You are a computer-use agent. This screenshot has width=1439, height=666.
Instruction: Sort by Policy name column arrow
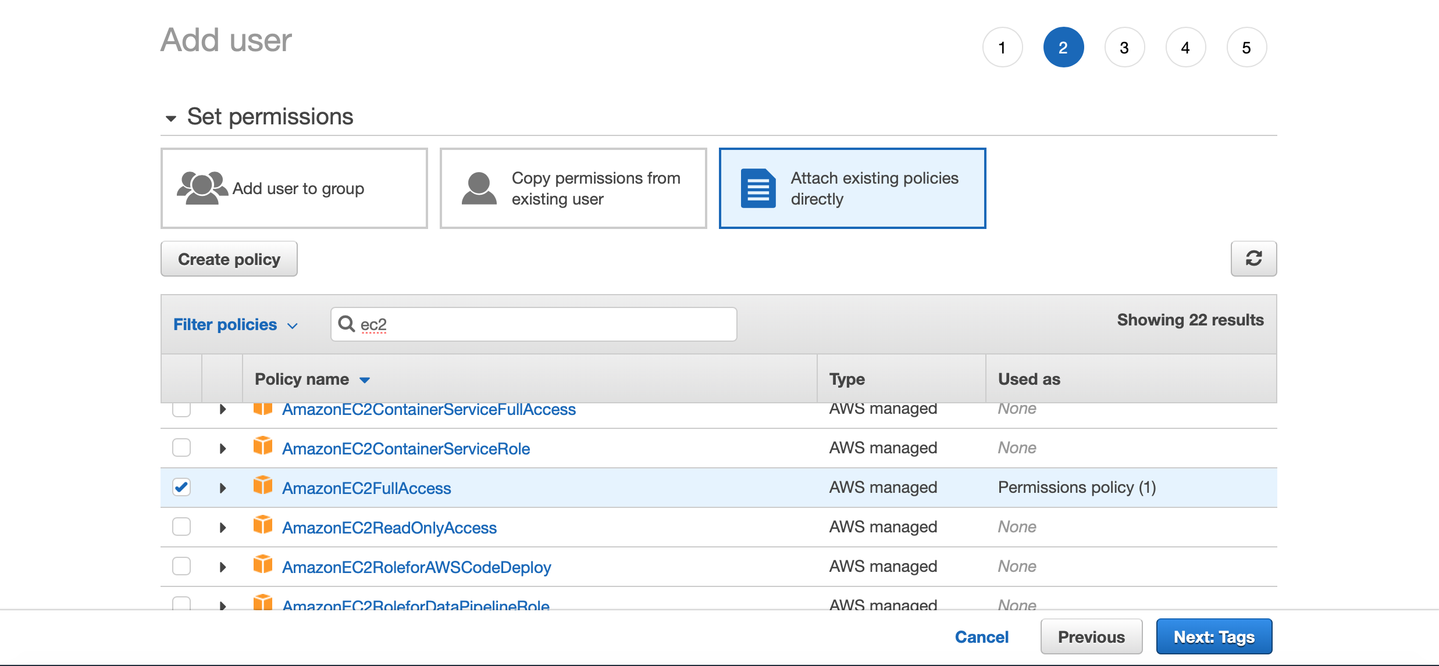[365, 380]
